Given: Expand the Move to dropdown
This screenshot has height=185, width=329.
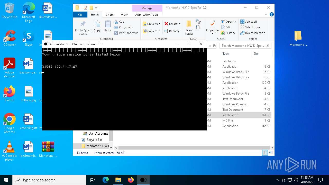Looking at the screenshot, I should pyautogui.click(x=160, y=24).
